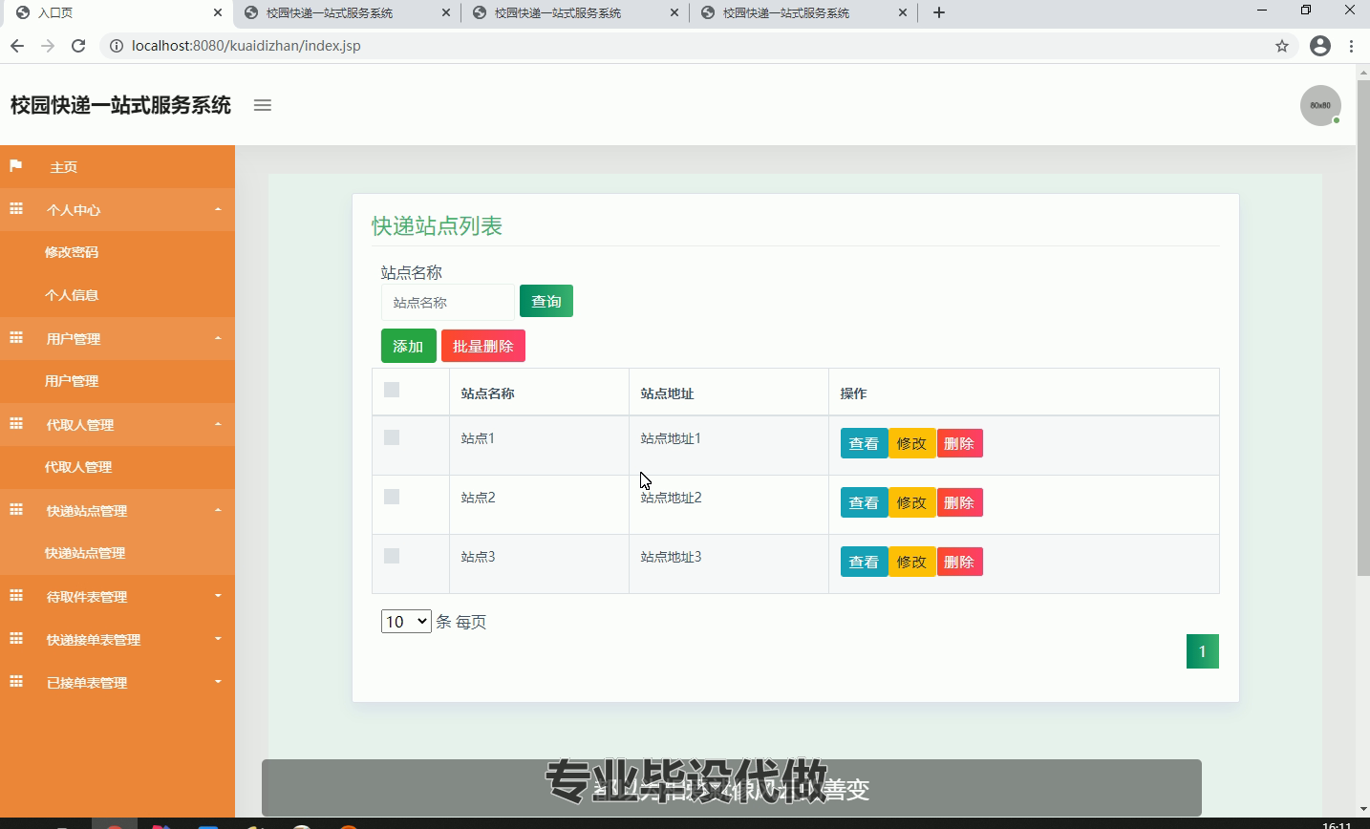
Task: Click 删除 for 站点1
Action: [959, 443]
